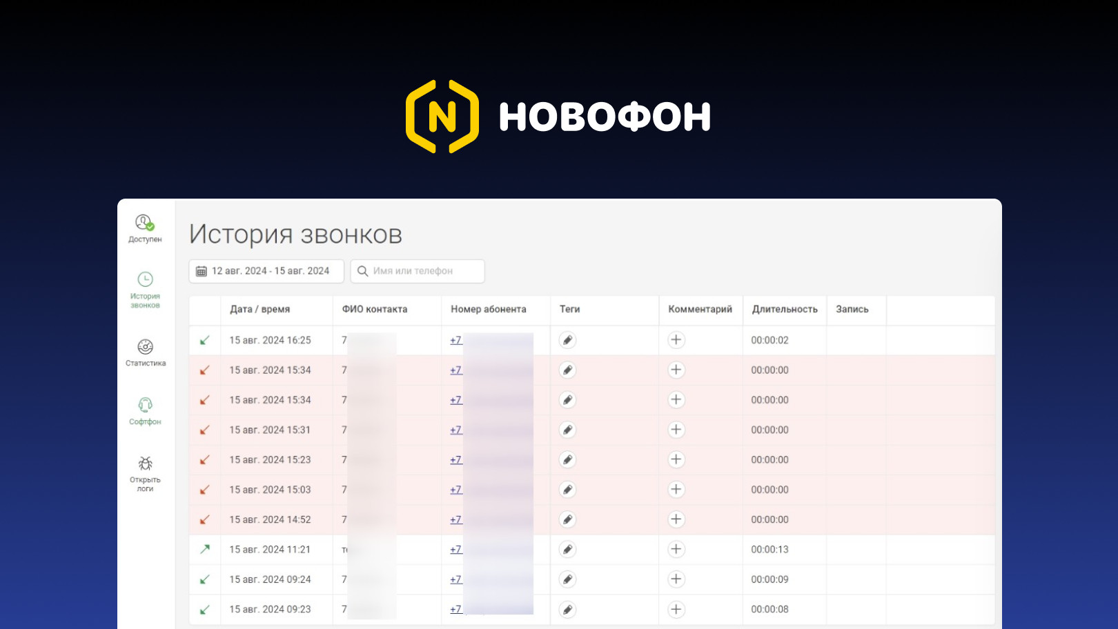Edit tags for the 15:03 call
Image resolution: width=1118 pixels, height=629 pixels.
coord(567,490)
